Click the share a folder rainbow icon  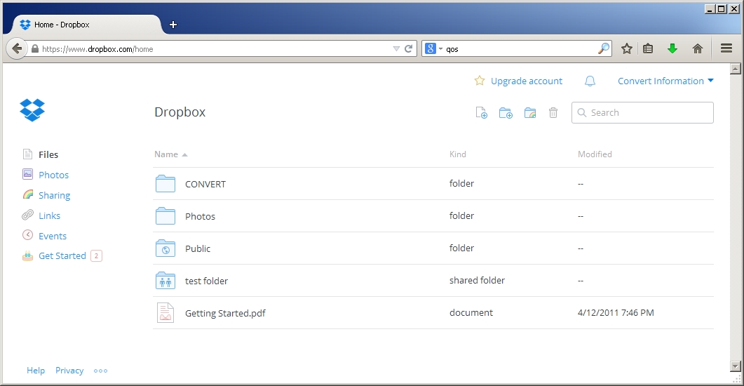(530, 113)
